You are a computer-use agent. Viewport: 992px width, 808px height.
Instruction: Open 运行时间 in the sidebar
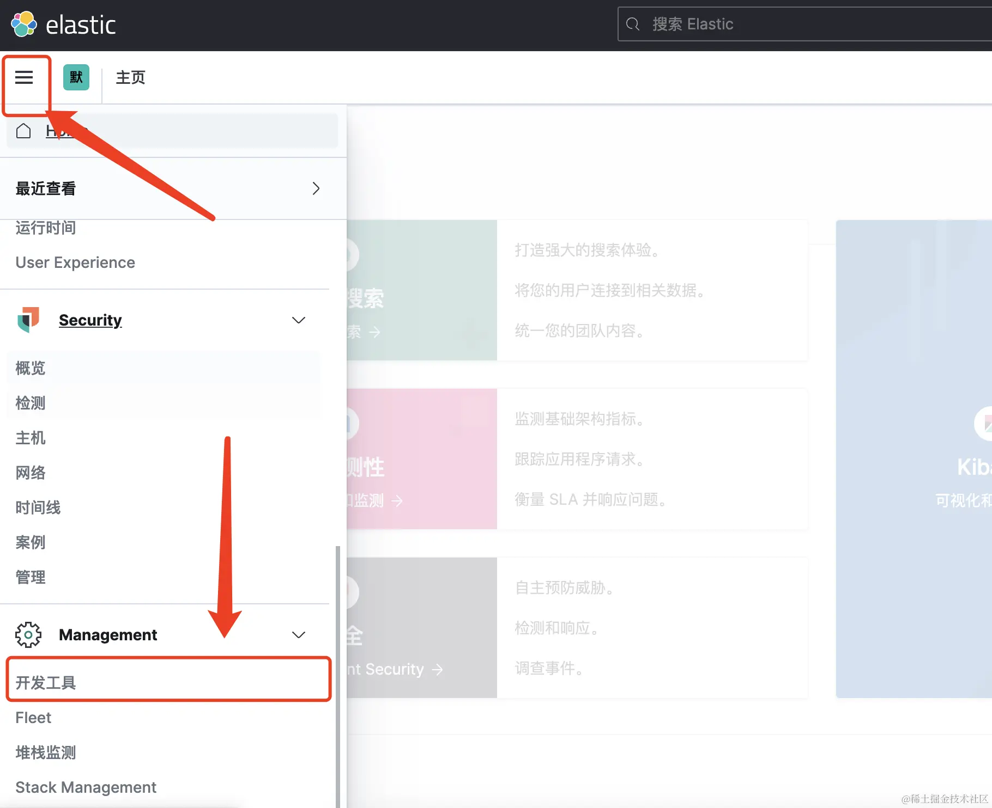(46, 228)
